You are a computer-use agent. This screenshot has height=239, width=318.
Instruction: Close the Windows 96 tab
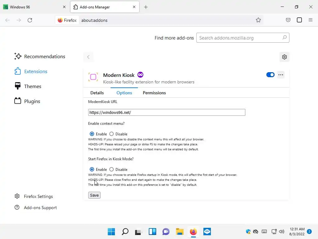(x=64, y=7)
